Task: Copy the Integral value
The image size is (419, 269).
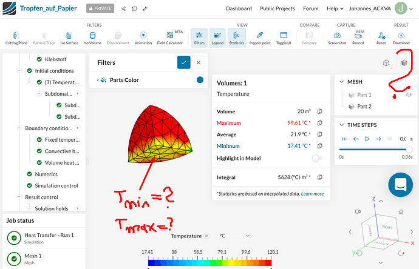Action: pyautogui.click(x=319, y=178)
